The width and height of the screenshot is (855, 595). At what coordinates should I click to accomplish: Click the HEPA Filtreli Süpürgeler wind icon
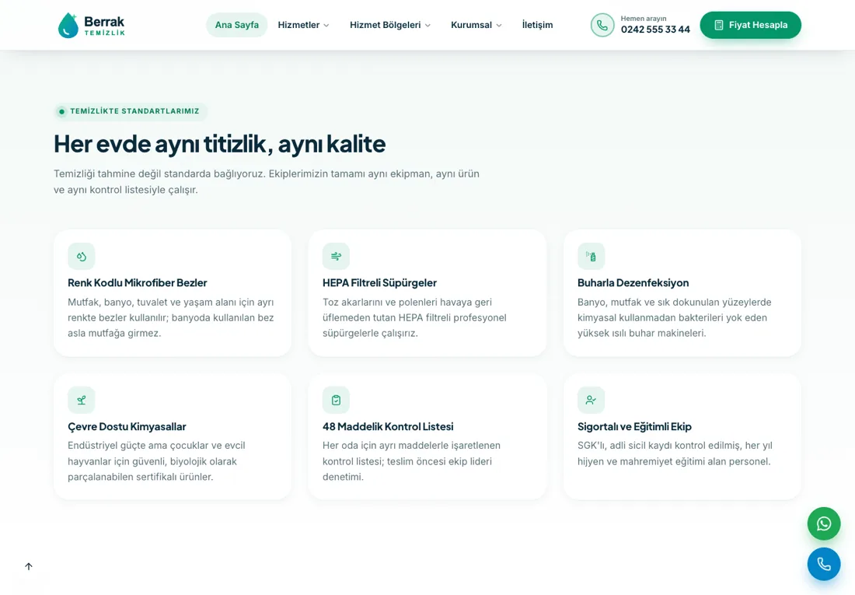pyautogui.click(x=336, y=256)
